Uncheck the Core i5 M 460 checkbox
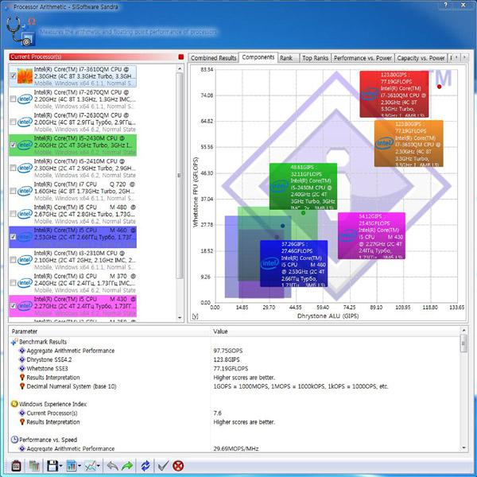The width and height of the screenshot is (477, 477). coord(13,237)
